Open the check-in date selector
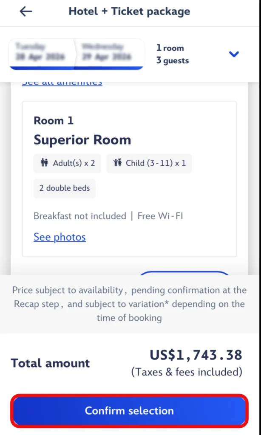 coord(42,52)
